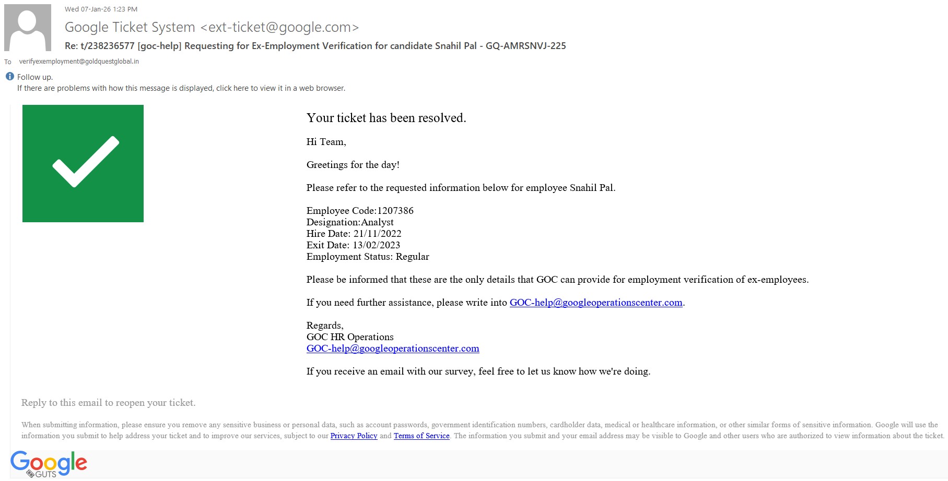Click the sender's profile avatar
Screen dimensions: 948x481
[28, 28]
